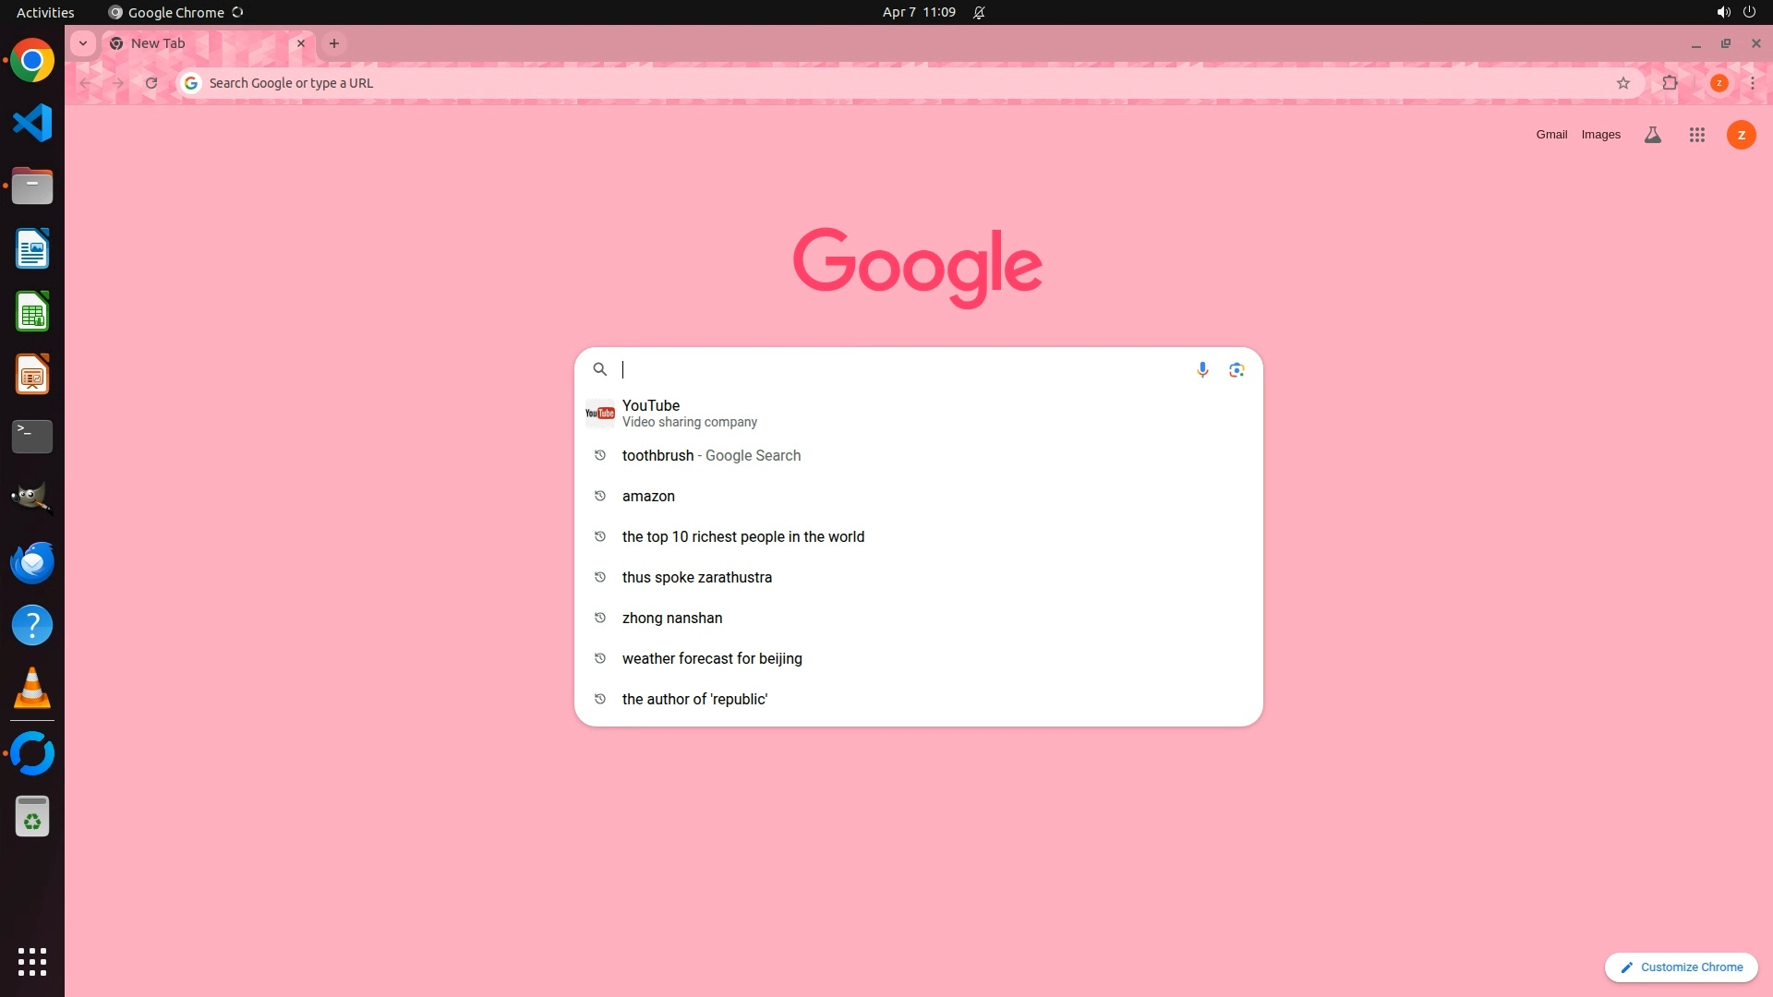Click the Google account avatar on page
The image size is (1773, 997).
1741,135
